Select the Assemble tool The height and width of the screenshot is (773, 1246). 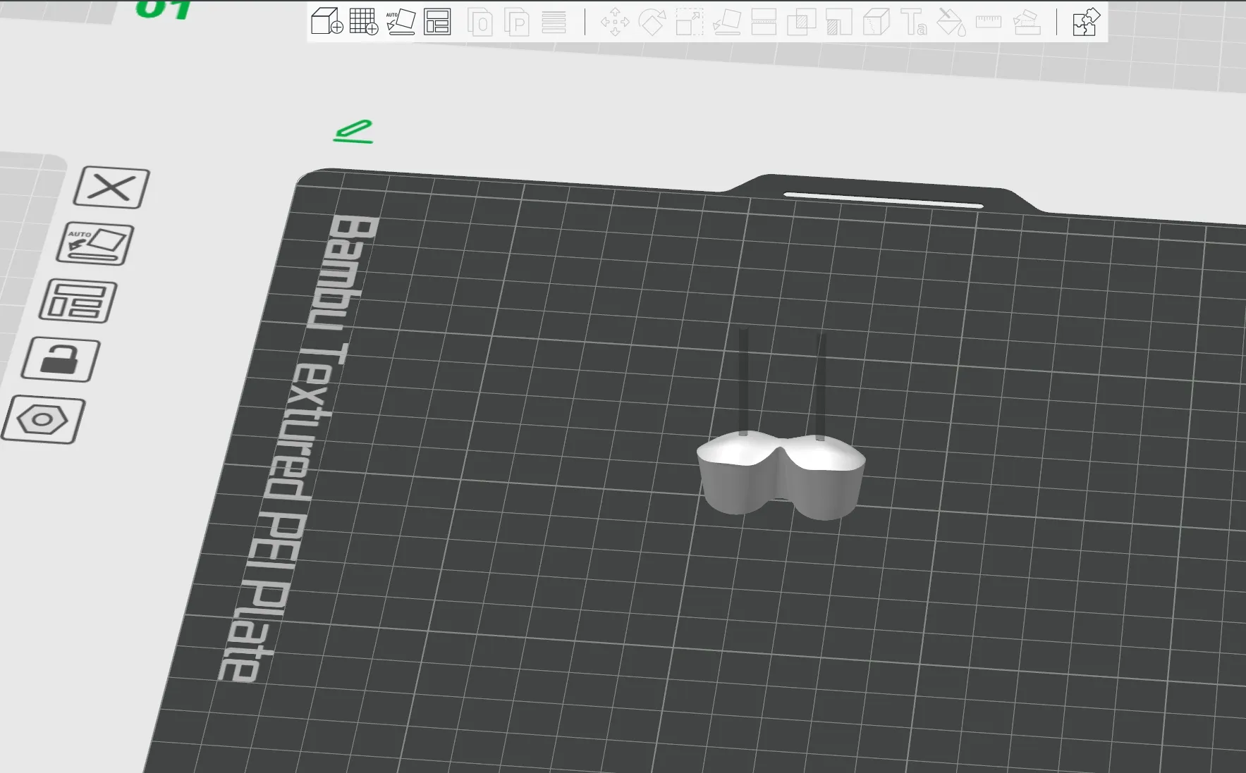(x=1027, y=22)
